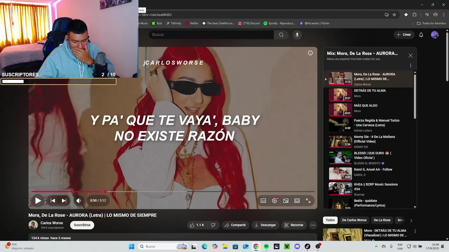Open the YouTube account avatar menu
Screen dimensions: 449x252
[435, 35]
